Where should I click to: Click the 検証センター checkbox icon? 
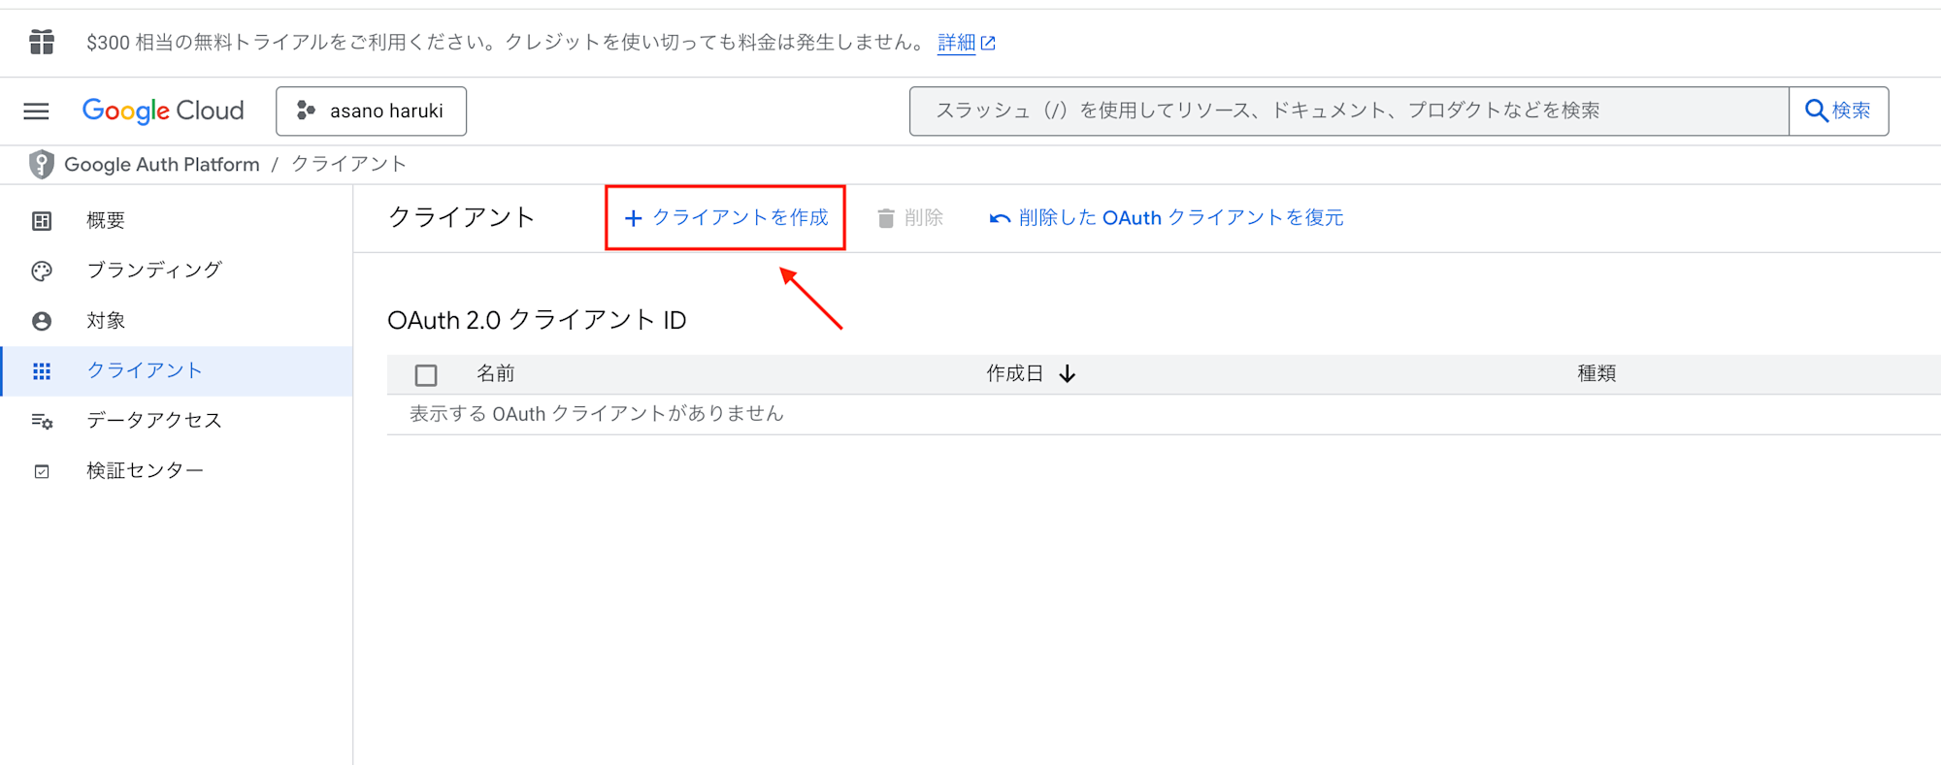42,472
